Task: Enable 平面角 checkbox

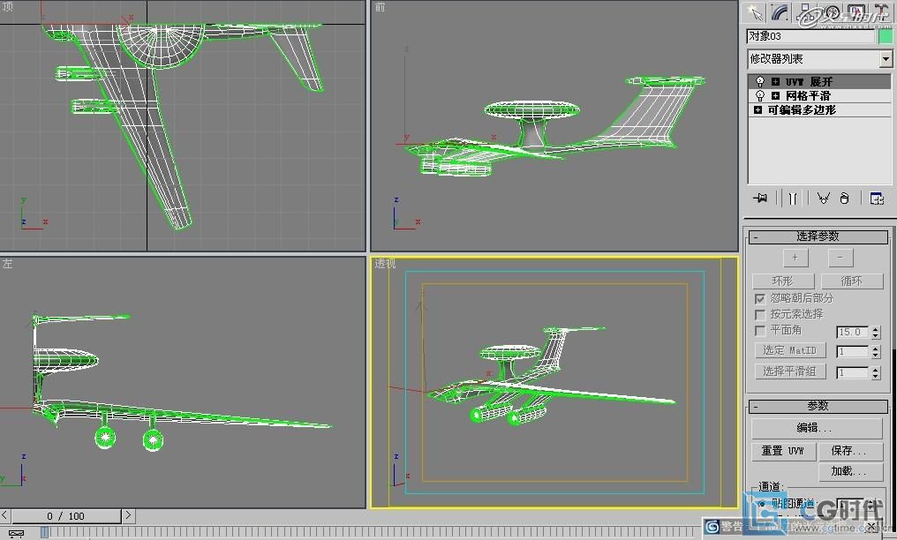Action: click(759, 331)
